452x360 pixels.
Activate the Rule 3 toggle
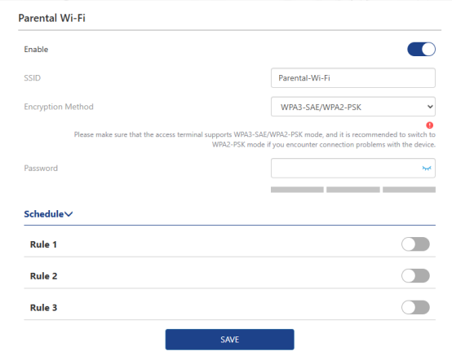click(415, 308)
